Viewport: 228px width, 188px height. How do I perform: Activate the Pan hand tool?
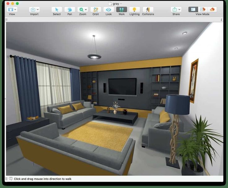point(70,10)
